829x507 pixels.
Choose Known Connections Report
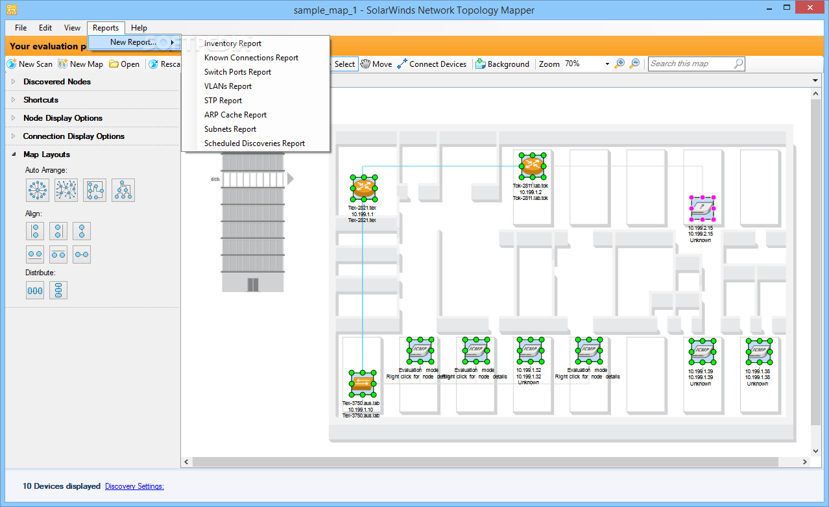256,58
